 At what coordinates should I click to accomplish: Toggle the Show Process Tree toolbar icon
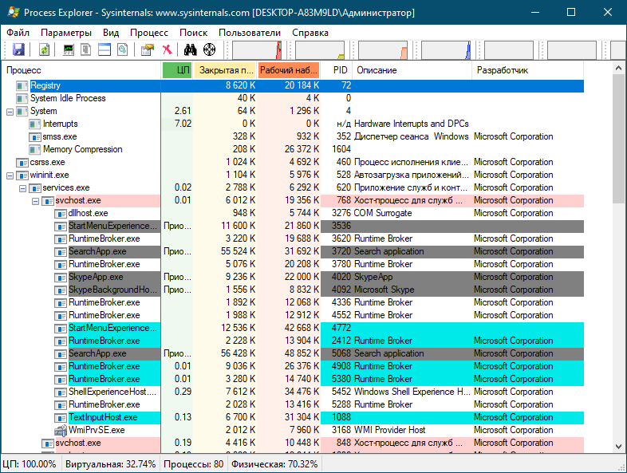point(86,49)
